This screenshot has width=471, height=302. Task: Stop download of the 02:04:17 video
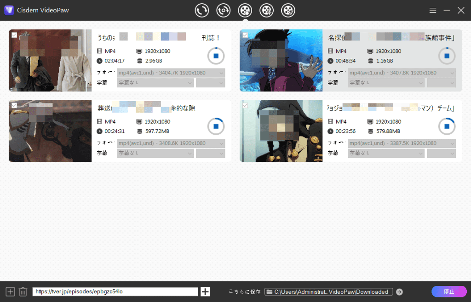216,56
